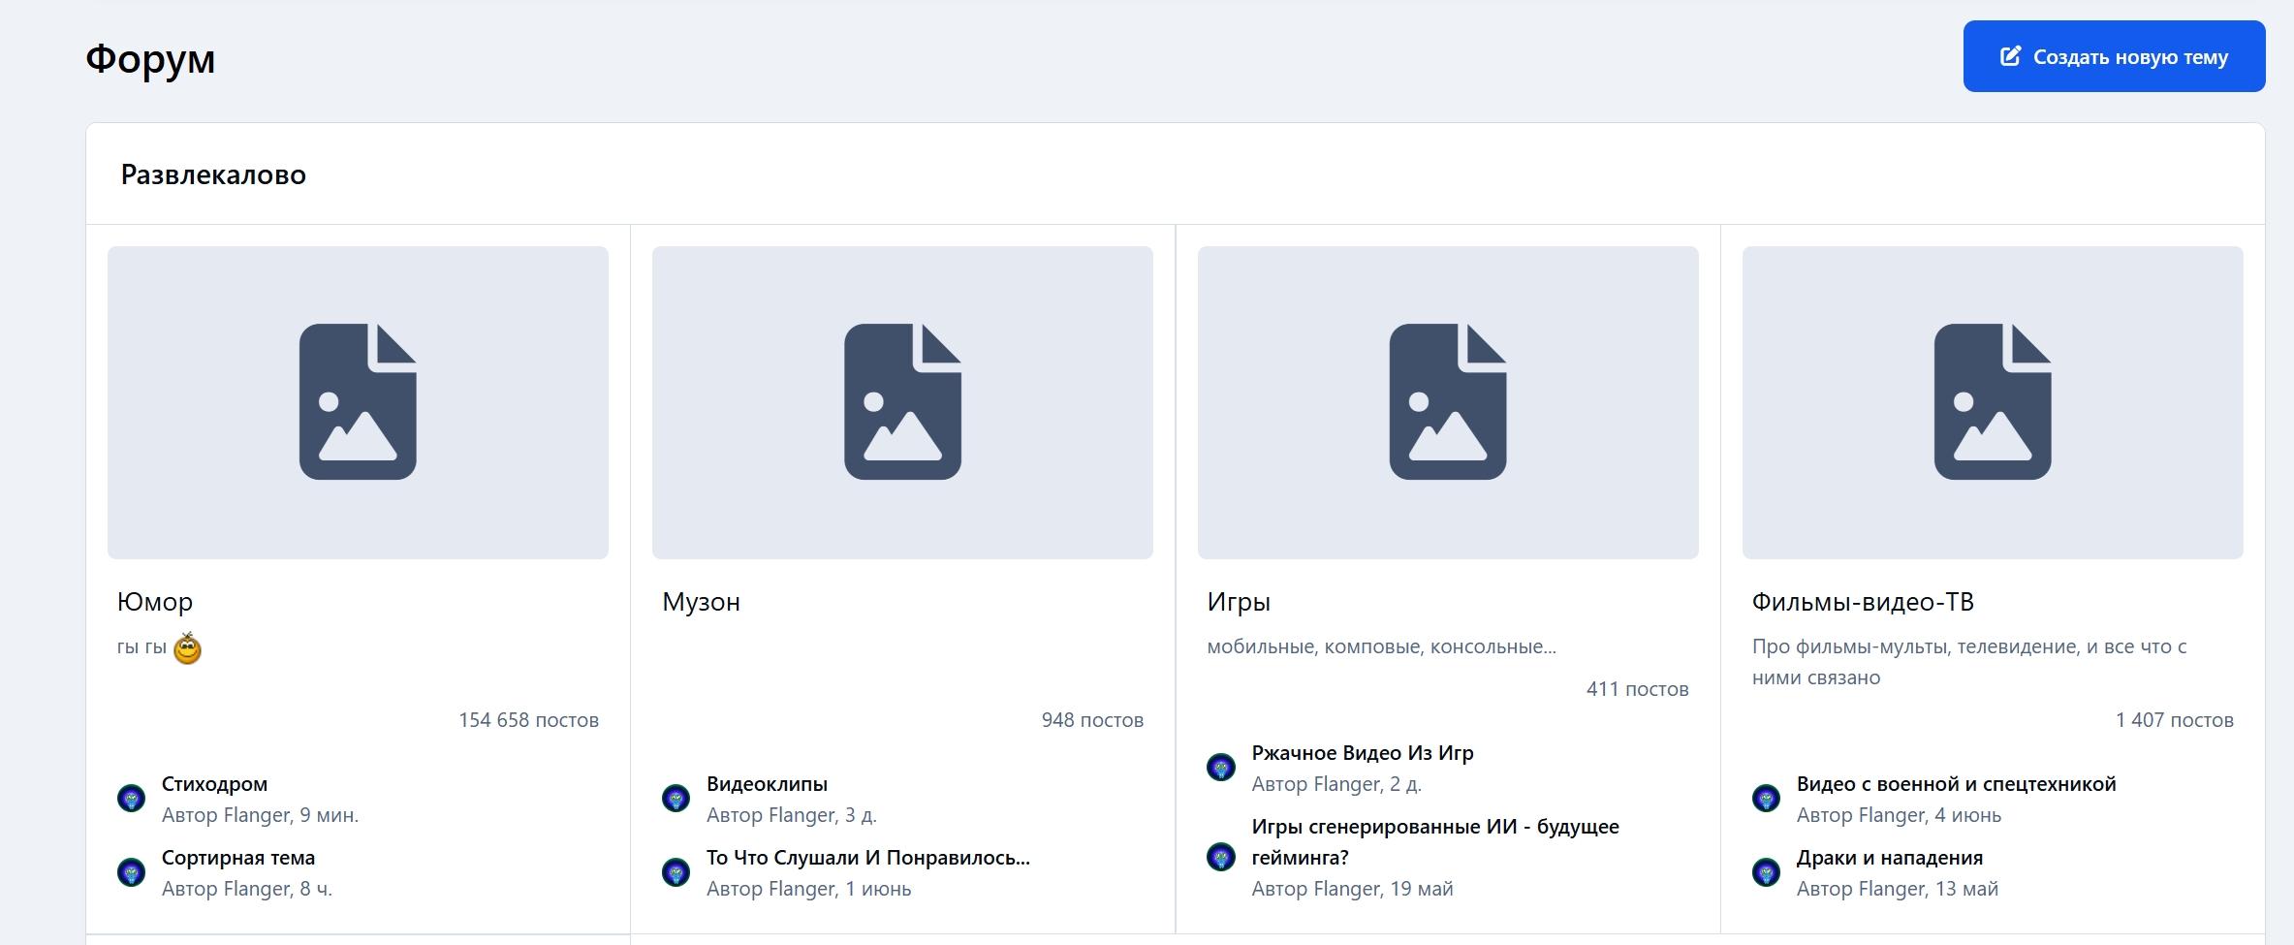Open the Фильмы-видео-ТВ placeholder image

tap(1993, 402)
